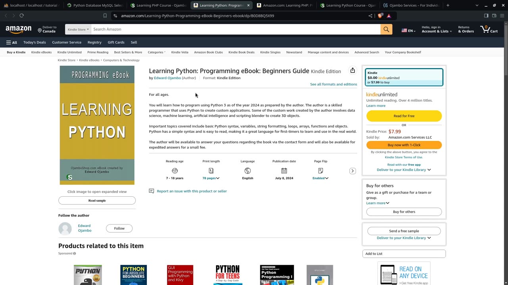The image size is (508, 285).
Task: Click the browser bookmark icon
Action: point(105,16)
